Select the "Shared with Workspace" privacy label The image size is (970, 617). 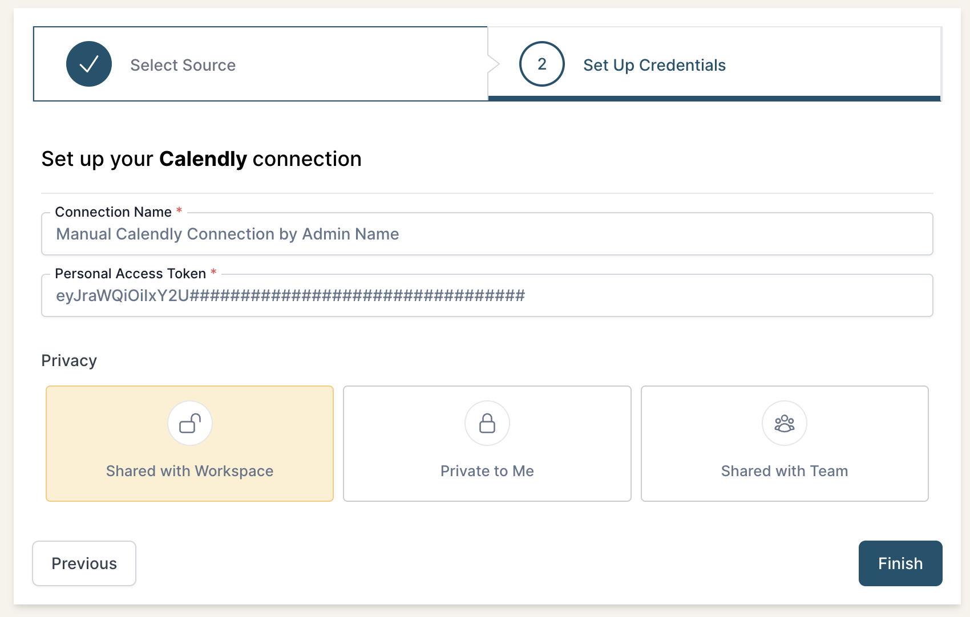pos(189,471)
